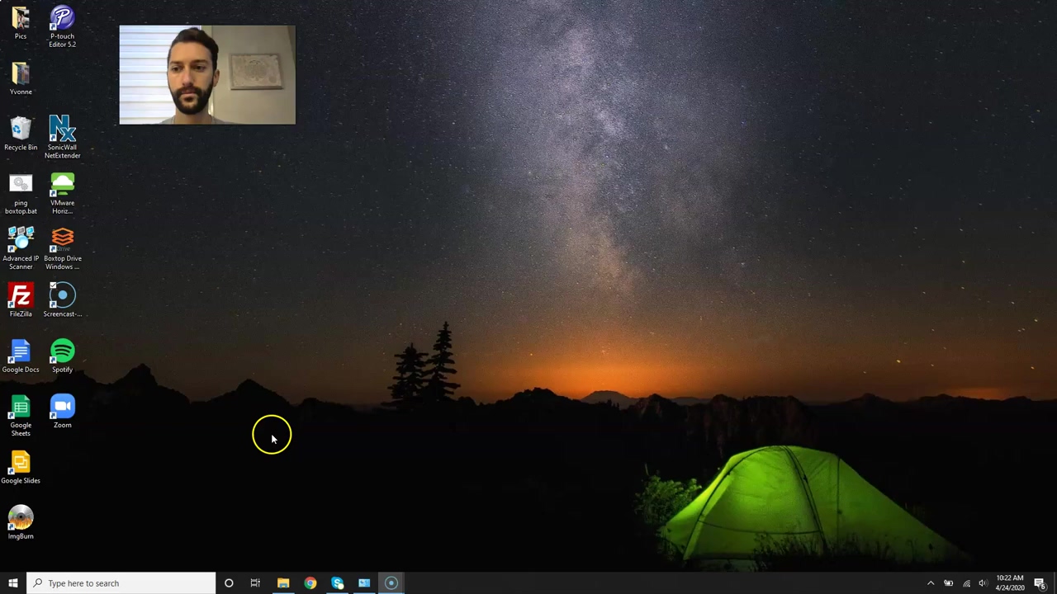The image size is (1057, 594).
Task: Open the clock showing 10:22 AM
Action: [x=1010, y=583]
